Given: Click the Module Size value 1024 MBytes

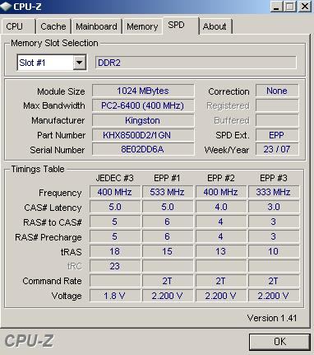Looking at the screenshot, I should tap(143, 91).
